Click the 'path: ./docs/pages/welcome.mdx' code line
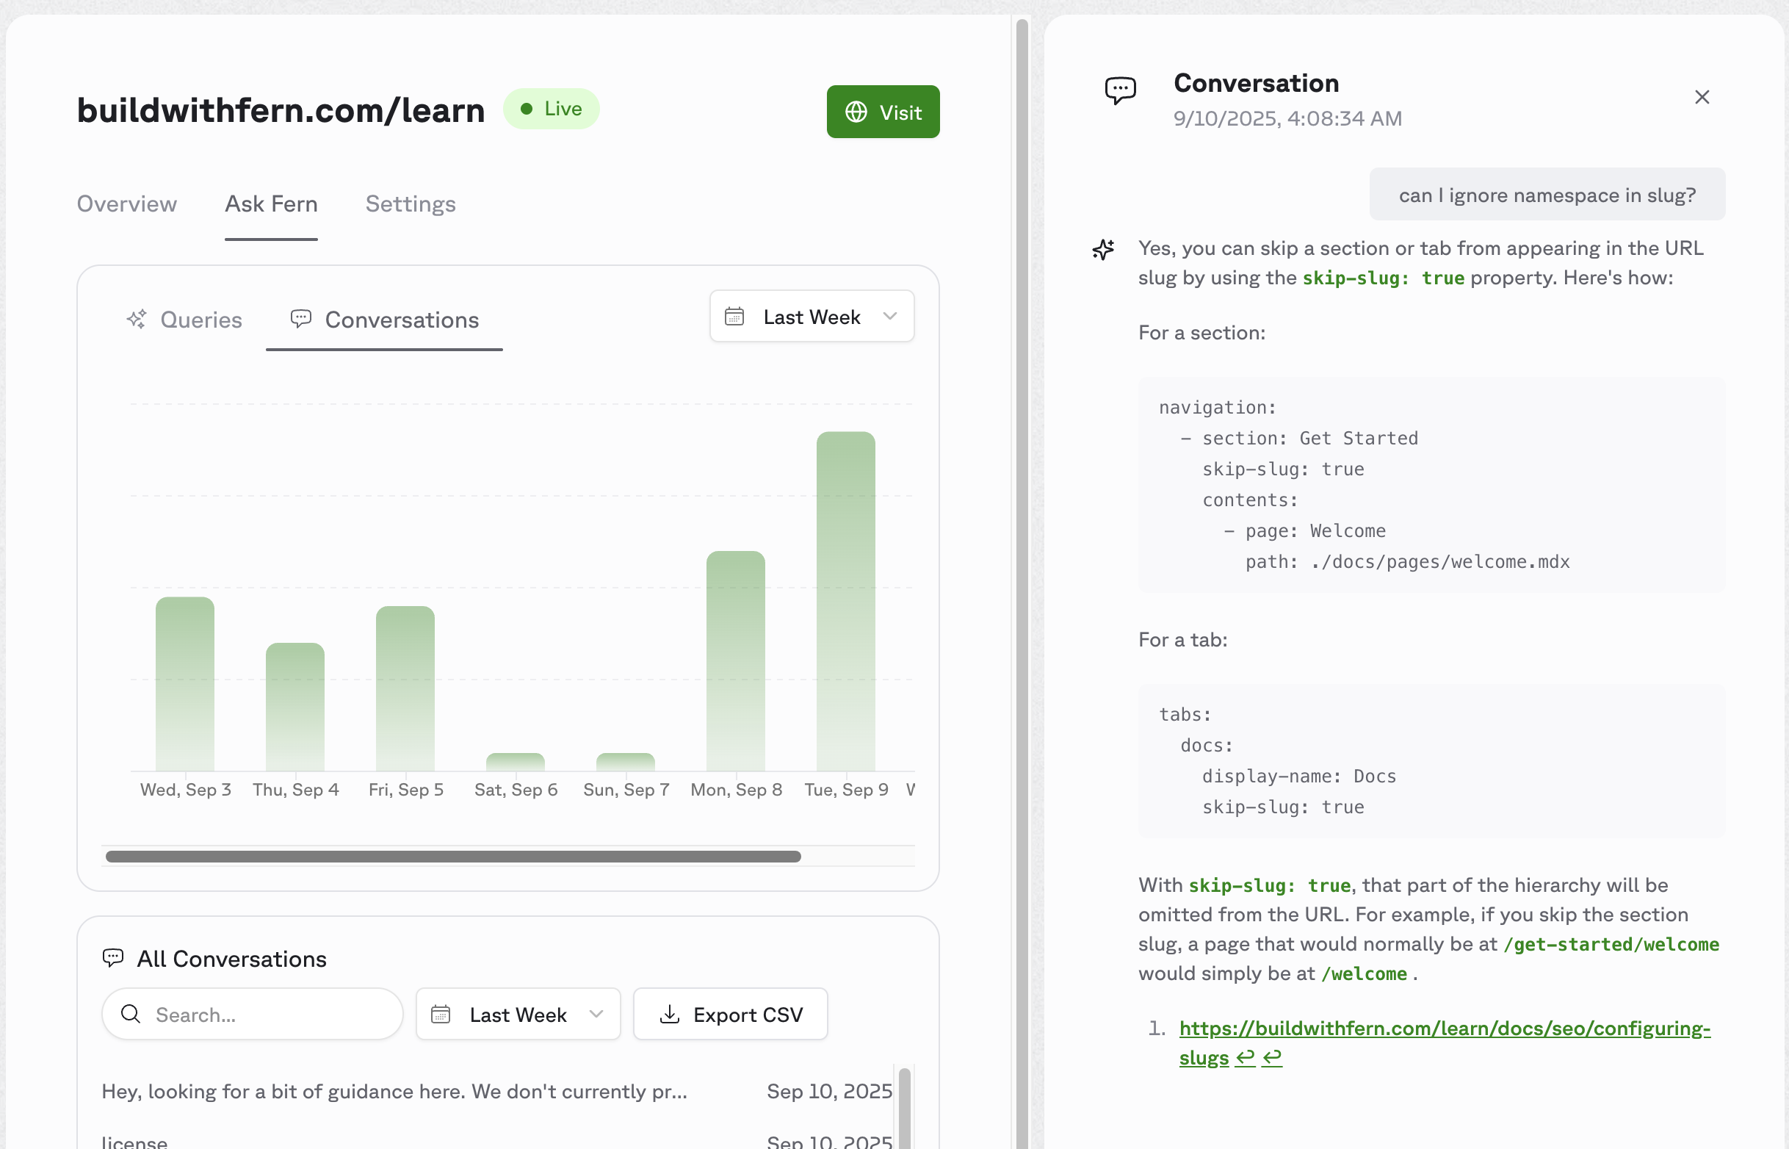The width and height of the screenshot is (1789, 1149). click(x=1407, y=561)
